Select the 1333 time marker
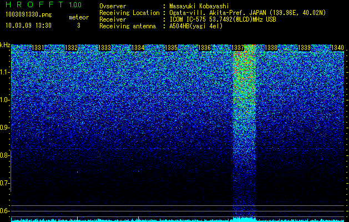The width and height of the screenshot is (349, 222). tap(105, 48)
